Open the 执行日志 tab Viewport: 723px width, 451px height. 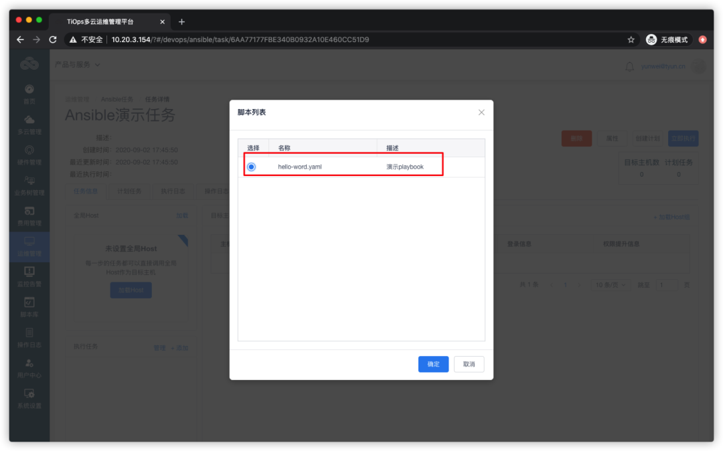pos(173,191)
